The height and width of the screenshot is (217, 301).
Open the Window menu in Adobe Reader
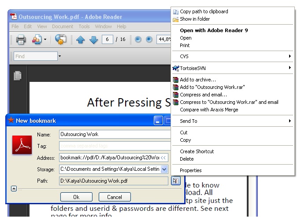[x=103, y=26]
